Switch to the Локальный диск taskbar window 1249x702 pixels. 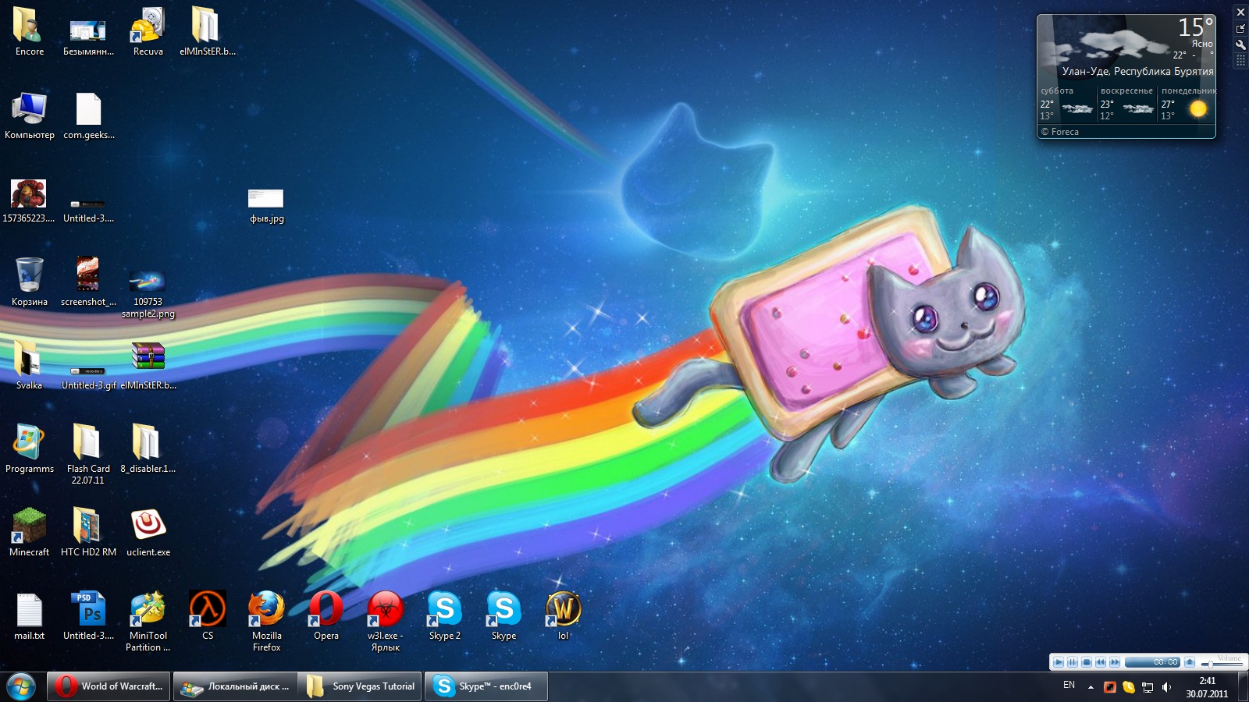point(235,686)
